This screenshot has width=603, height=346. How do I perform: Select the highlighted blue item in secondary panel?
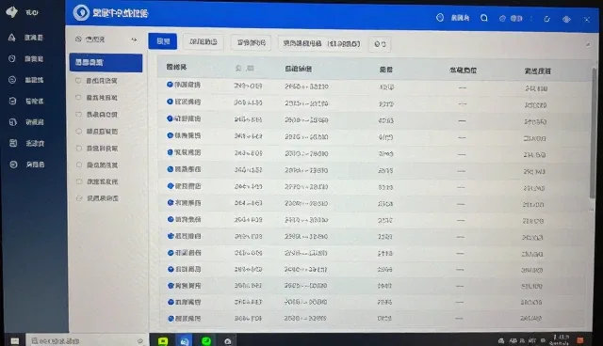(x=106, y=63)
